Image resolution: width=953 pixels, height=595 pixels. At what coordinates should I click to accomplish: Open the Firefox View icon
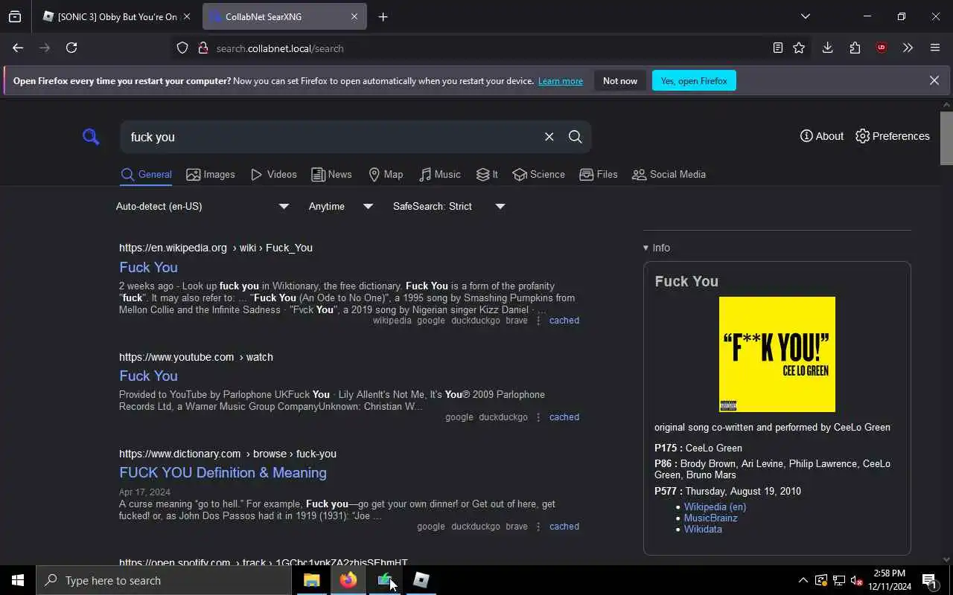pos(15,16)
